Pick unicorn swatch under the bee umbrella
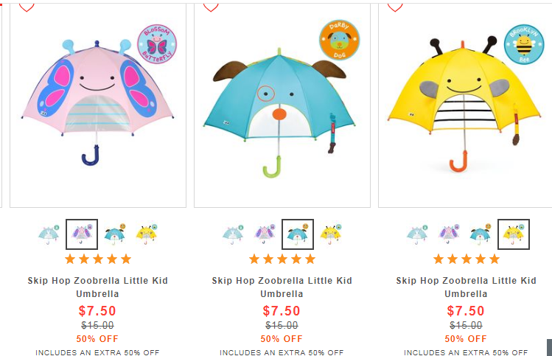The height and width of the screenshot is (356, 552). pos(418,234)
